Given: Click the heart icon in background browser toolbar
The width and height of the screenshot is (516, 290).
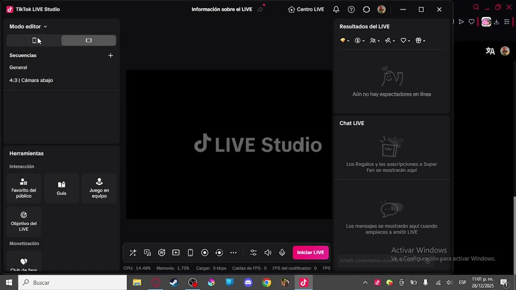Looking at the screenshot, I should point(472,22).
